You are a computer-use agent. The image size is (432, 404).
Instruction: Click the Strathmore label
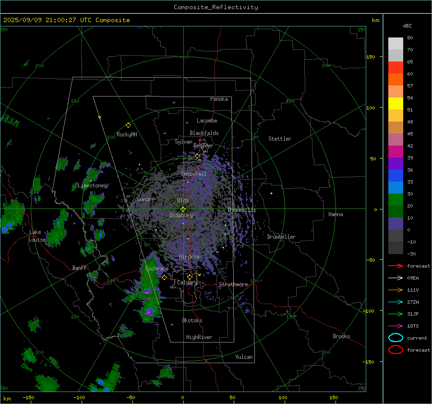[x=233, y=284]
